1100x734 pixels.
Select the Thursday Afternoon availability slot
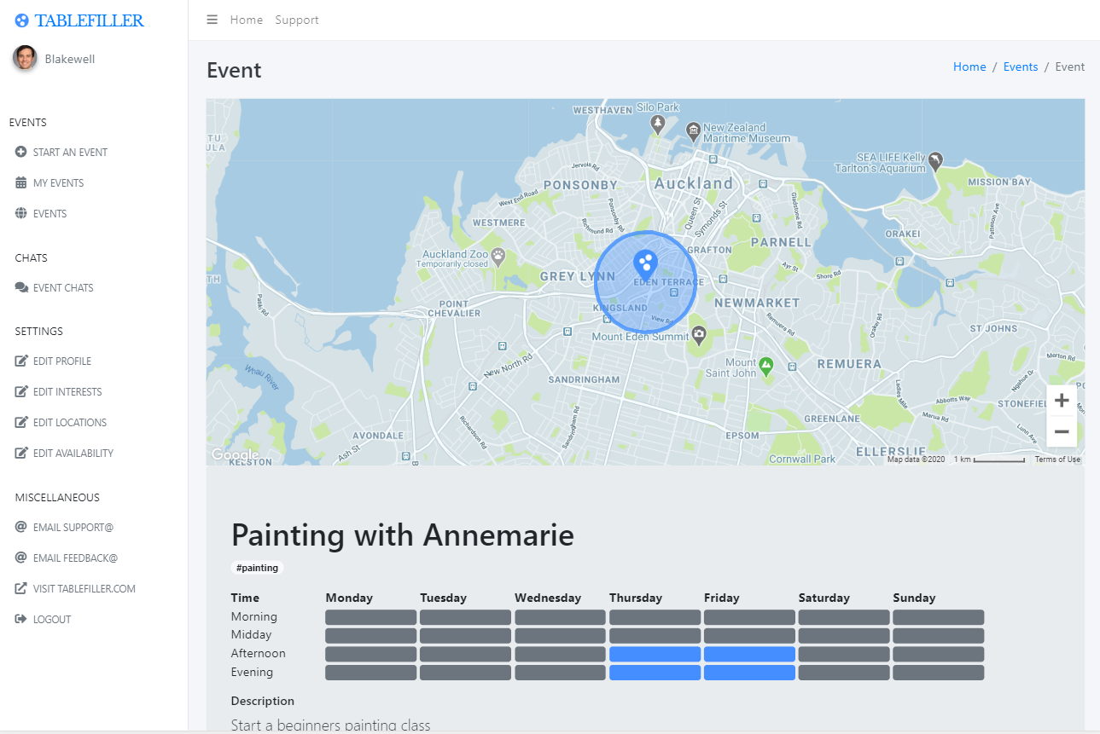pos(655,654)
